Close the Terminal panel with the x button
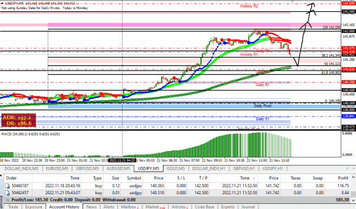 click(1, 175)
